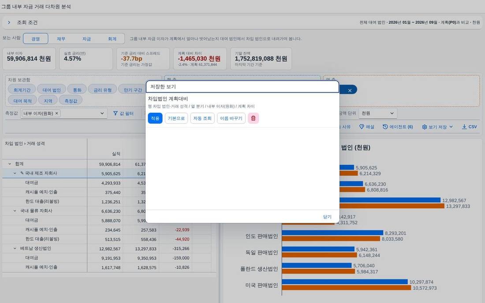
Task: Click the 저장한 보기 dialog title
Action: click(x=163, y=87)
